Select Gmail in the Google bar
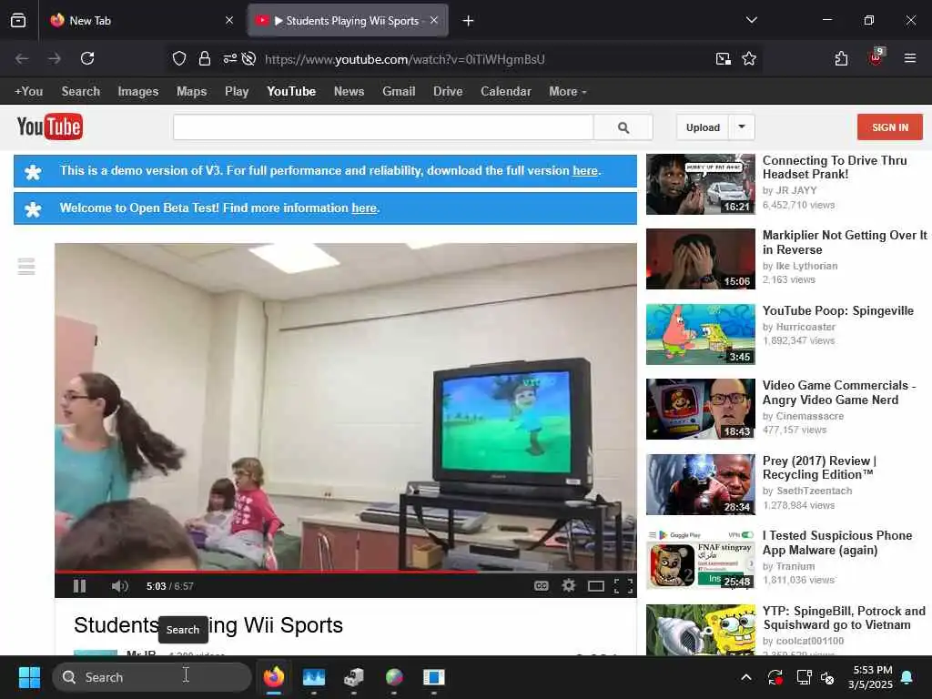 399,92
